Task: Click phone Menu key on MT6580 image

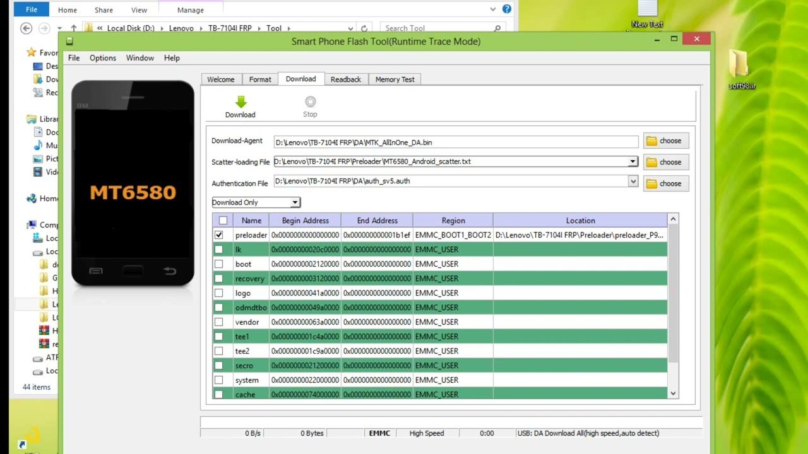Action: pyautogui.click(x=96, y=271)
